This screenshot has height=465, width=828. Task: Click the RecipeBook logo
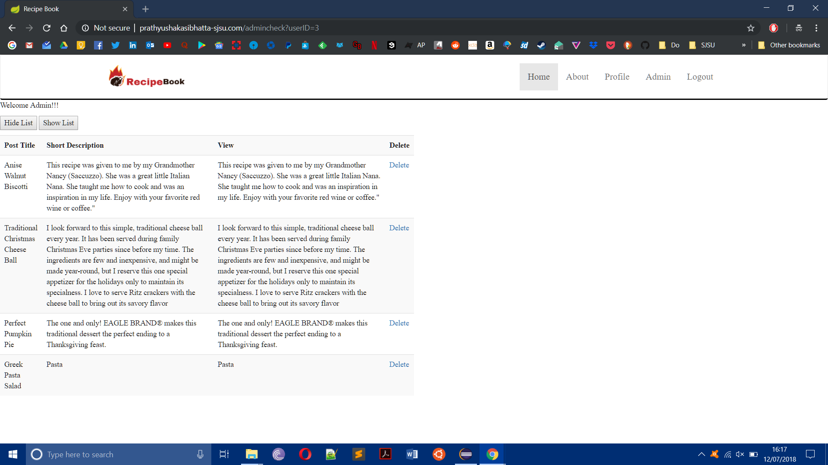[x=147, y=77]
